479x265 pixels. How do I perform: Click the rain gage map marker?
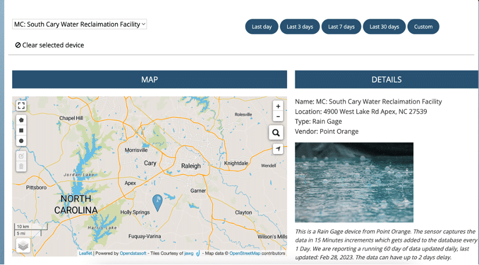point(157,202)
